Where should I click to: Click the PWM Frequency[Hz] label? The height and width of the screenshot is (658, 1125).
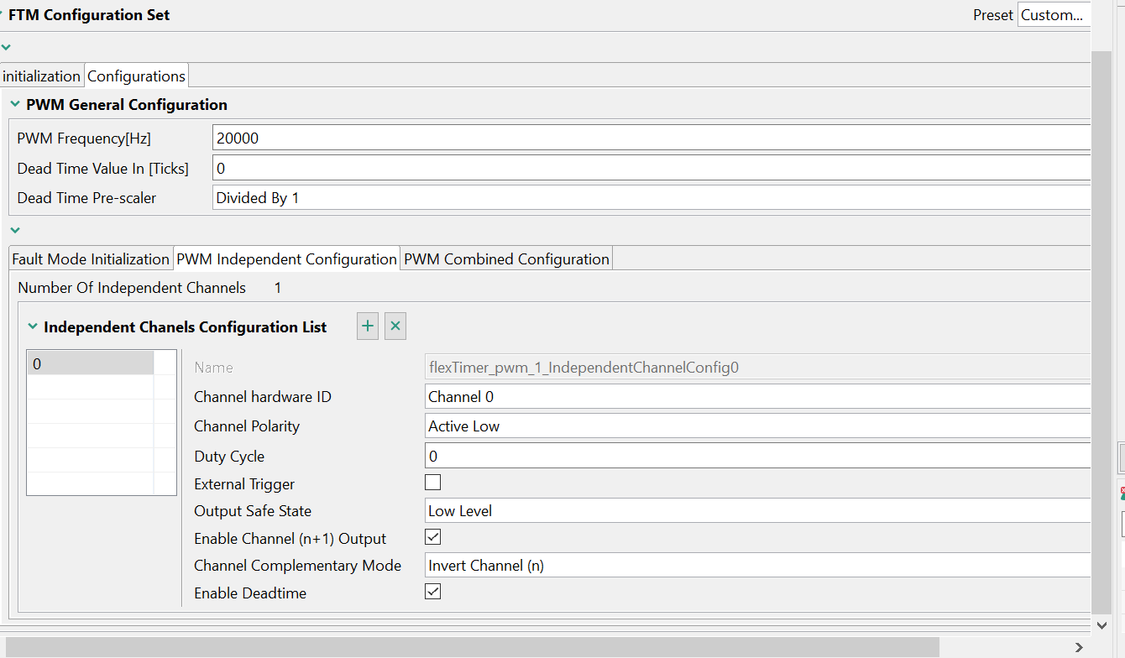click(84, 138)
